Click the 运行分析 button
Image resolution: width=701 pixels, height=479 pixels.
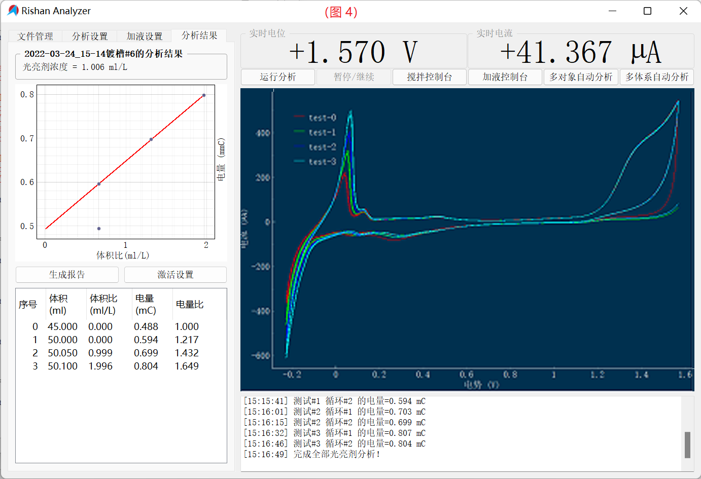[278, 77]
